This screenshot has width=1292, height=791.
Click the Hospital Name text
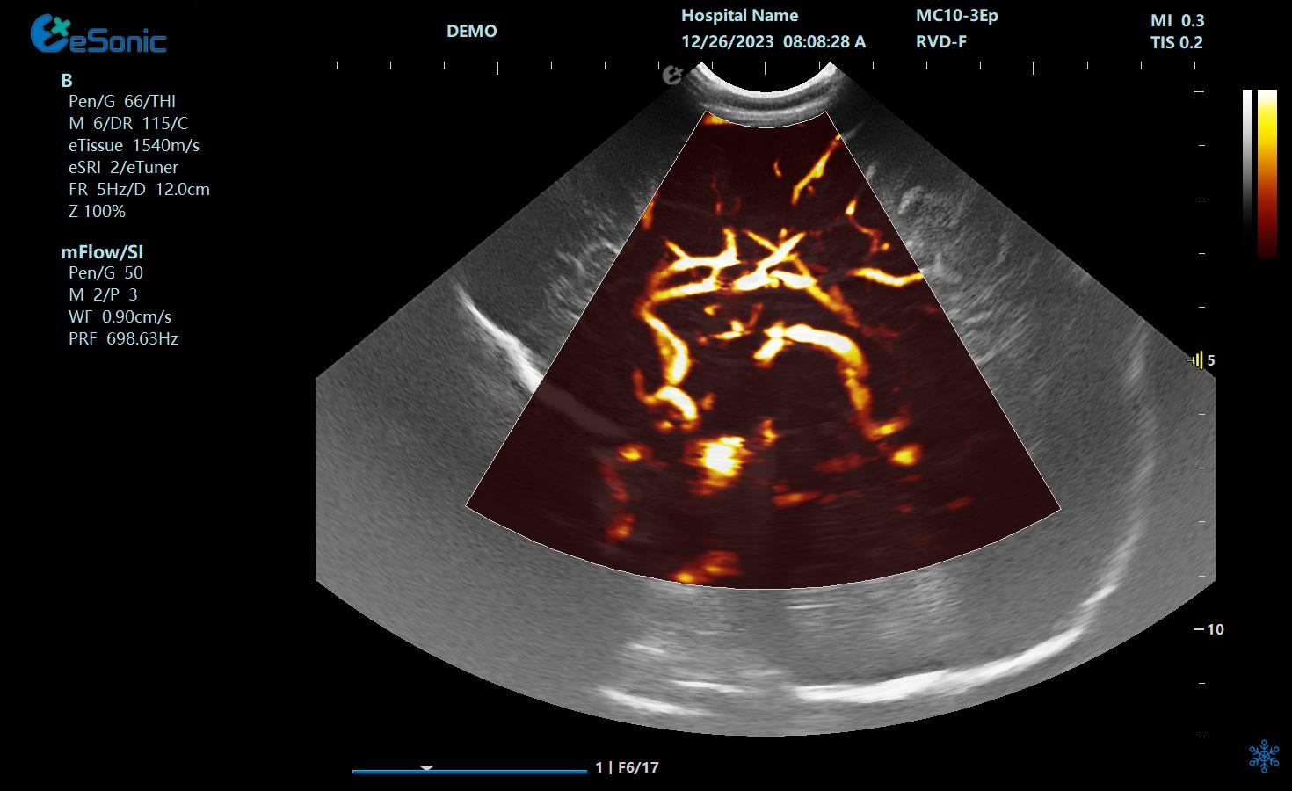pos(739,16)
